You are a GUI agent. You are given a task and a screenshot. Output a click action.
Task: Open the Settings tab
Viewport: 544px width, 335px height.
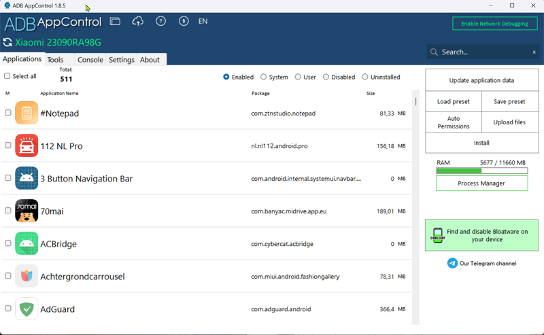coord(122,60)
